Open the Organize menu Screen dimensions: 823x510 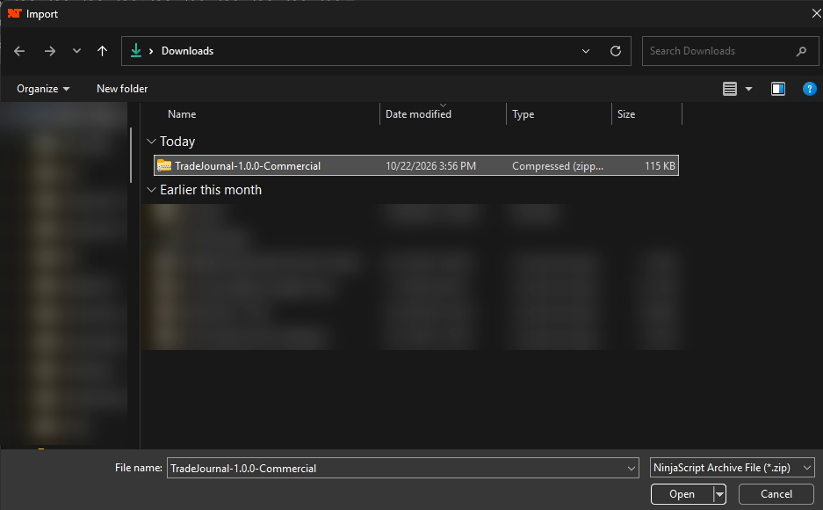(43, 89)
